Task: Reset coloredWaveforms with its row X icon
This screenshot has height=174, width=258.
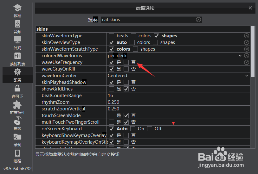Action: (x=246, y=56)
